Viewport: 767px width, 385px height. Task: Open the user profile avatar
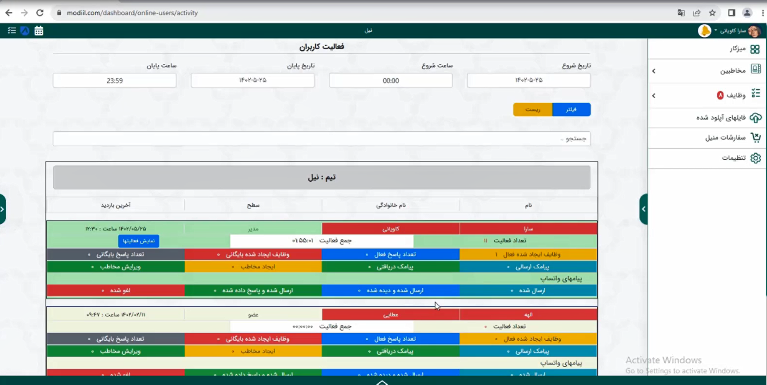point(754,31)
